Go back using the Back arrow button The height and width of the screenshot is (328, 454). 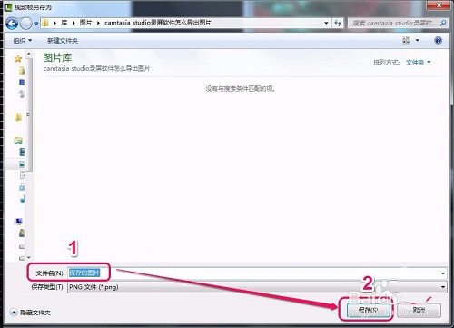12,24
